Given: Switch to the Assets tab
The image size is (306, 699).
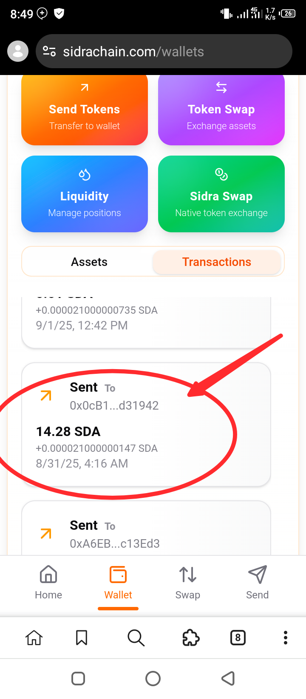Looking at the screenshot, I should [x=89, y=262].
